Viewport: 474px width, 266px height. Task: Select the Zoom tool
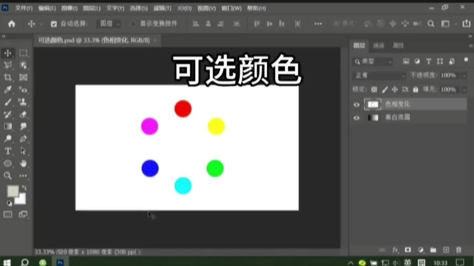tap(8, 176)
